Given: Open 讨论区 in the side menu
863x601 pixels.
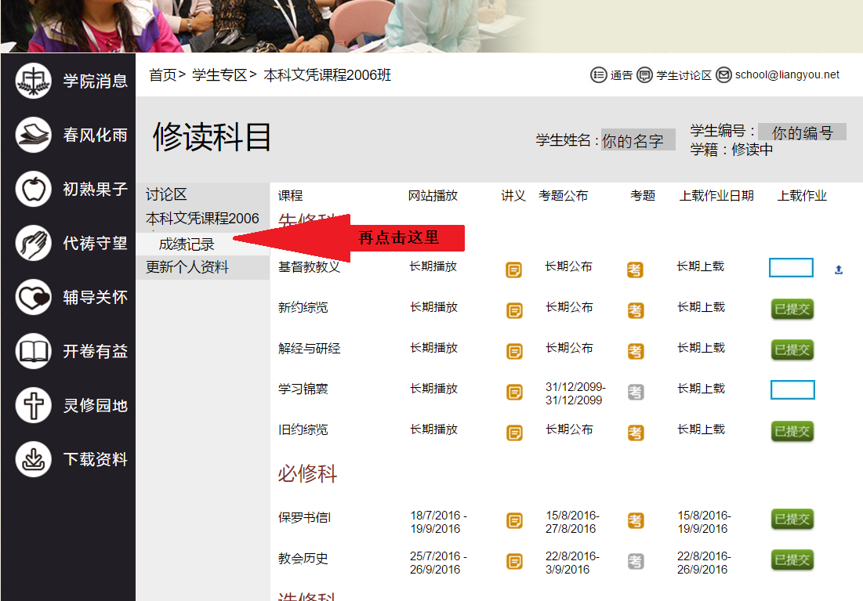Looking at the screenshot, I should pos(166,195).
